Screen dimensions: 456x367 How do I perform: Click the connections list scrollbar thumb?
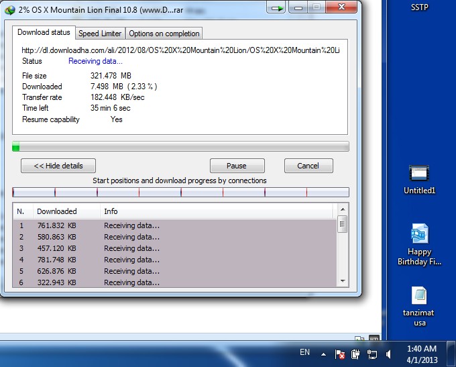[x=343, y=224]
